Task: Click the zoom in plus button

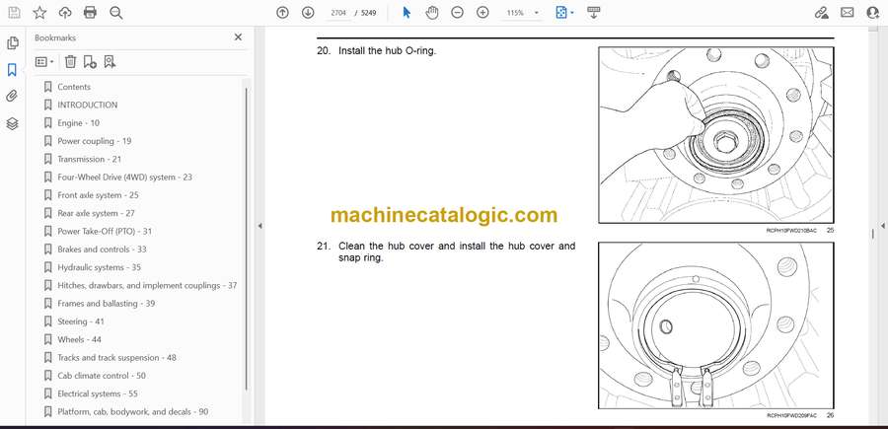Action: [x=482, y=13]
